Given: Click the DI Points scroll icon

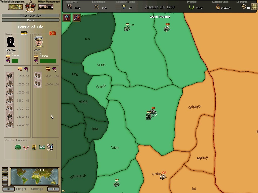Looking at the screenshot, I should (x=244, y=7).
